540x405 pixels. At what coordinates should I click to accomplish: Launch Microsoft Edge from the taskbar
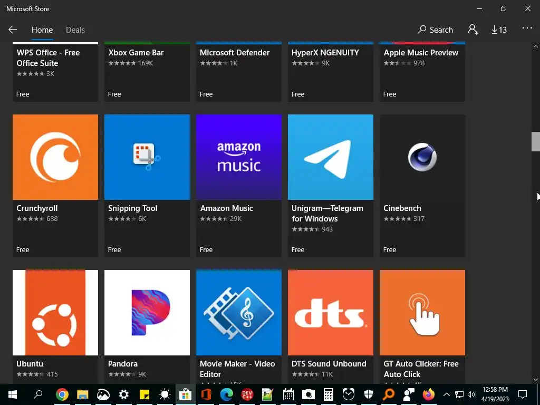[227, 394]
